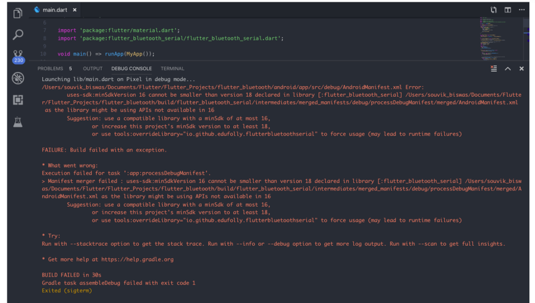Open the Test flask view
Image resolution: width=535 pixels, height=303 pixels.
click(x=18, y=122)
